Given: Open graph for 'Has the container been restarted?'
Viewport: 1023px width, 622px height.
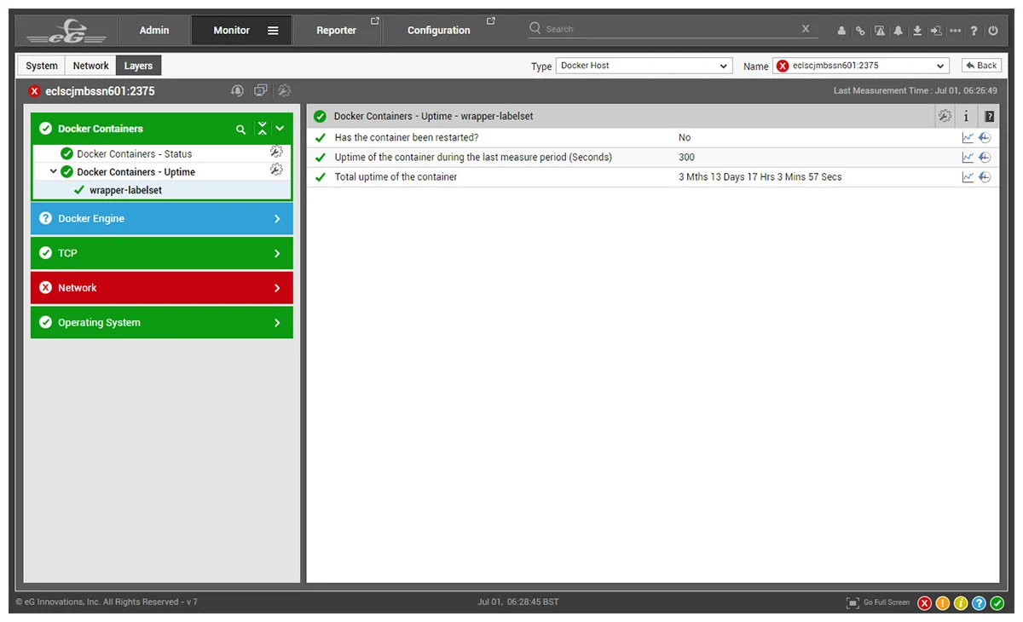Looking at the screenshot, I should pyautogui.click(x=968, y=137).
